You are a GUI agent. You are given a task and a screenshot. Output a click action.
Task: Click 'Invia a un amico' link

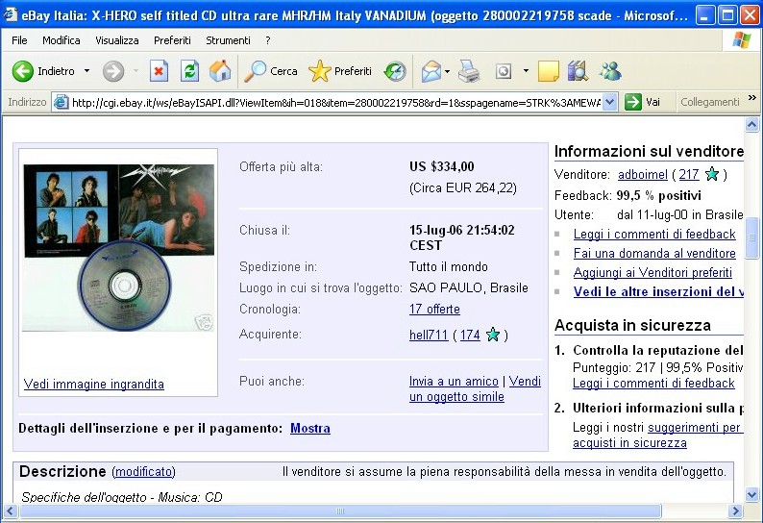coord(454,382)
